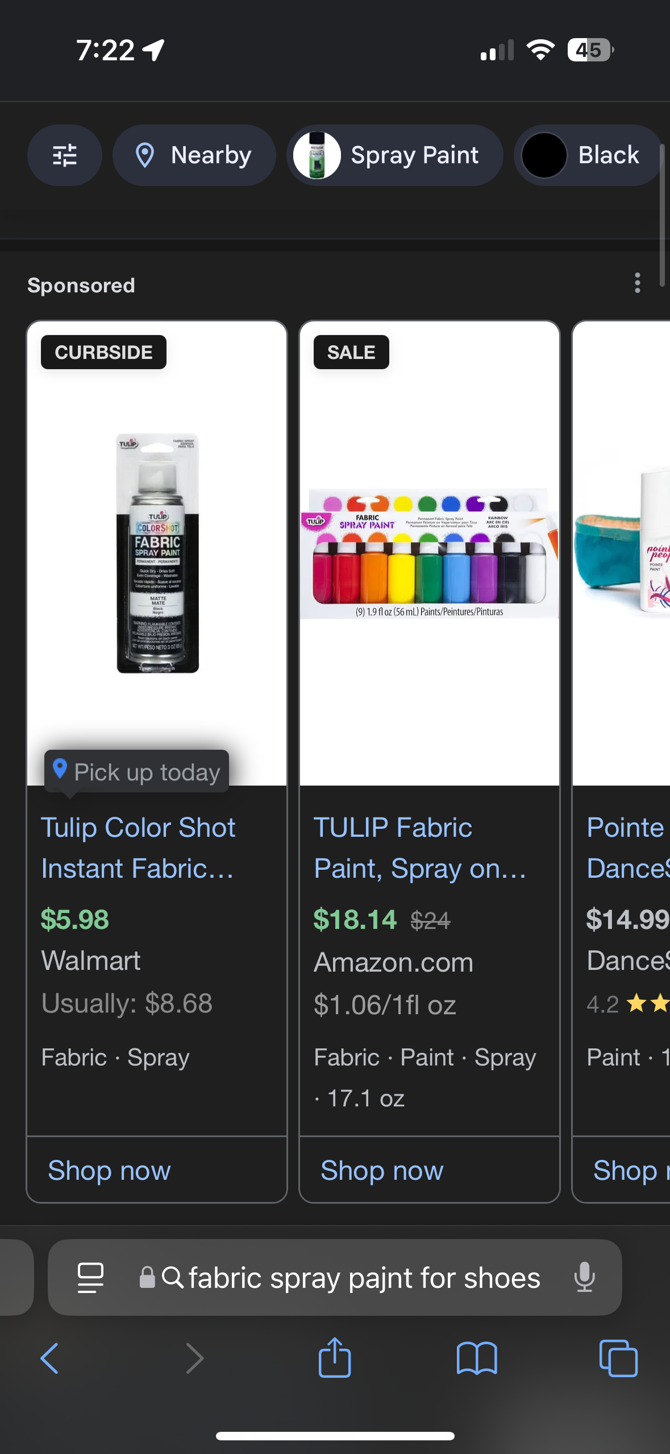Screen dimensions: 670x1454
Task: Select the Black color filter chip
Action: pos(589,155)
